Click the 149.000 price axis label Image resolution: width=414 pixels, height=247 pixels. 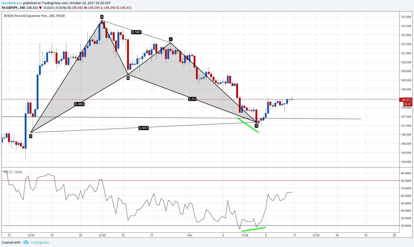point(406,89)
